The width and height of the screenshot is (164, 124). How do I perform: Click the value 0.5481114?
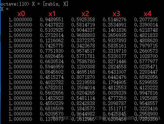83,98
